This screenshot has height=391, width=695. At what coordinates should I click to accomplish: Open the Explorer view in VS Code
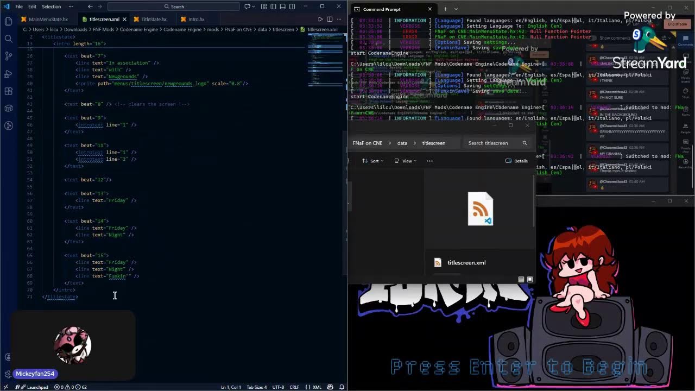tap(8, 21)
